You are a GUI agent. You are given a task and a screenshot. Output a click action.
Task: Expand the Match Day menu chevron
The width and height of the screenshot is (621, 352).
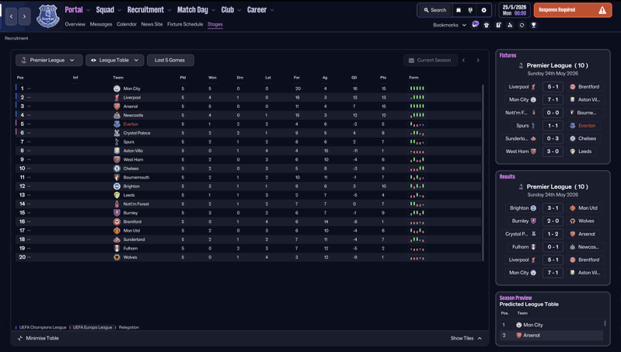point(214,10)
